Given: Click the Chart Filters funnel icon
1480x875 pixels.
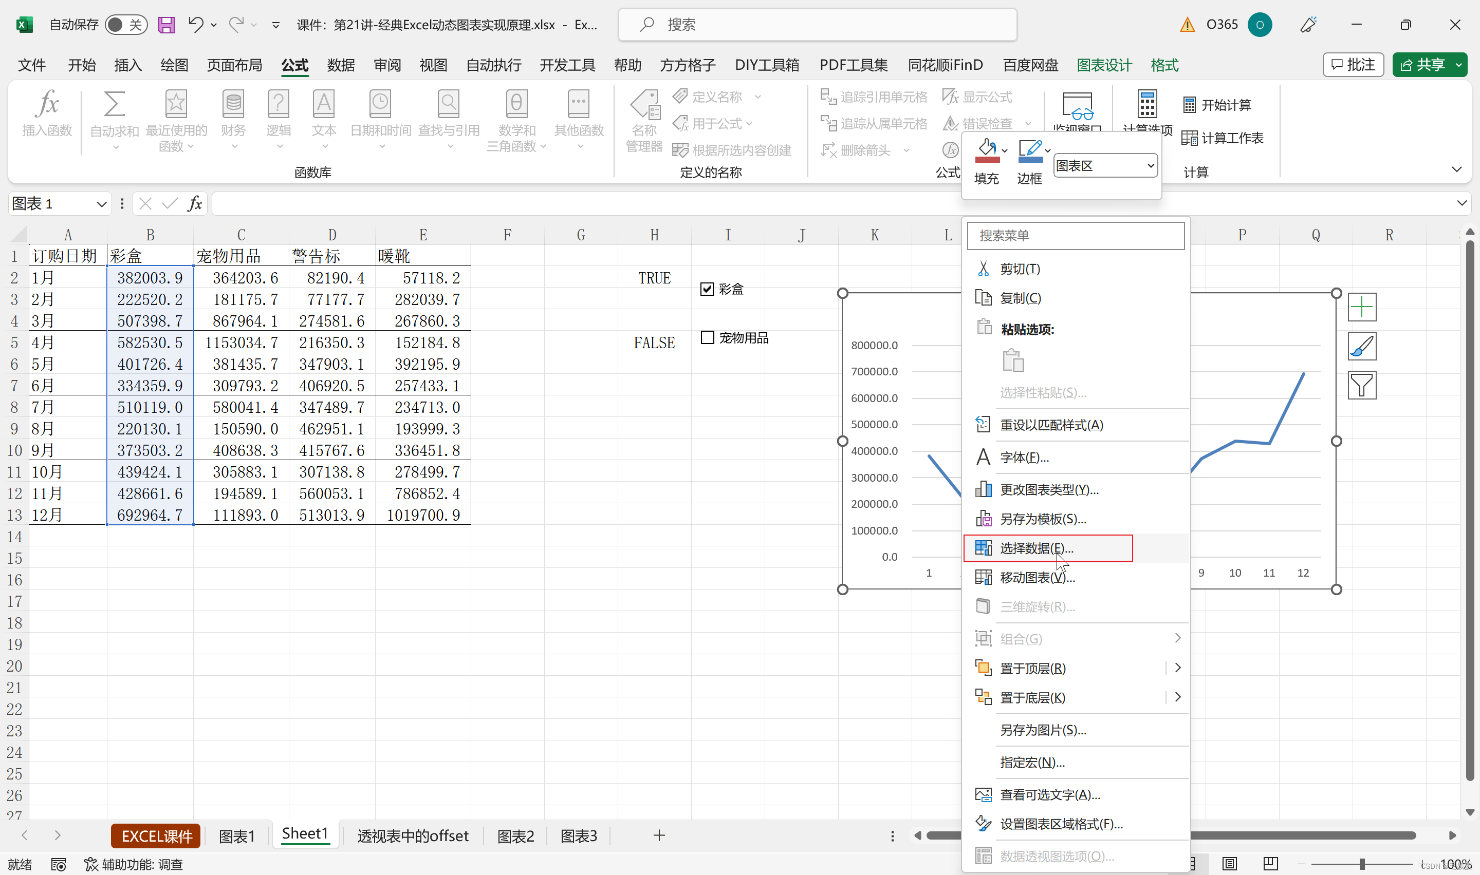Looking at the screenshot, I should [1361, 385].
